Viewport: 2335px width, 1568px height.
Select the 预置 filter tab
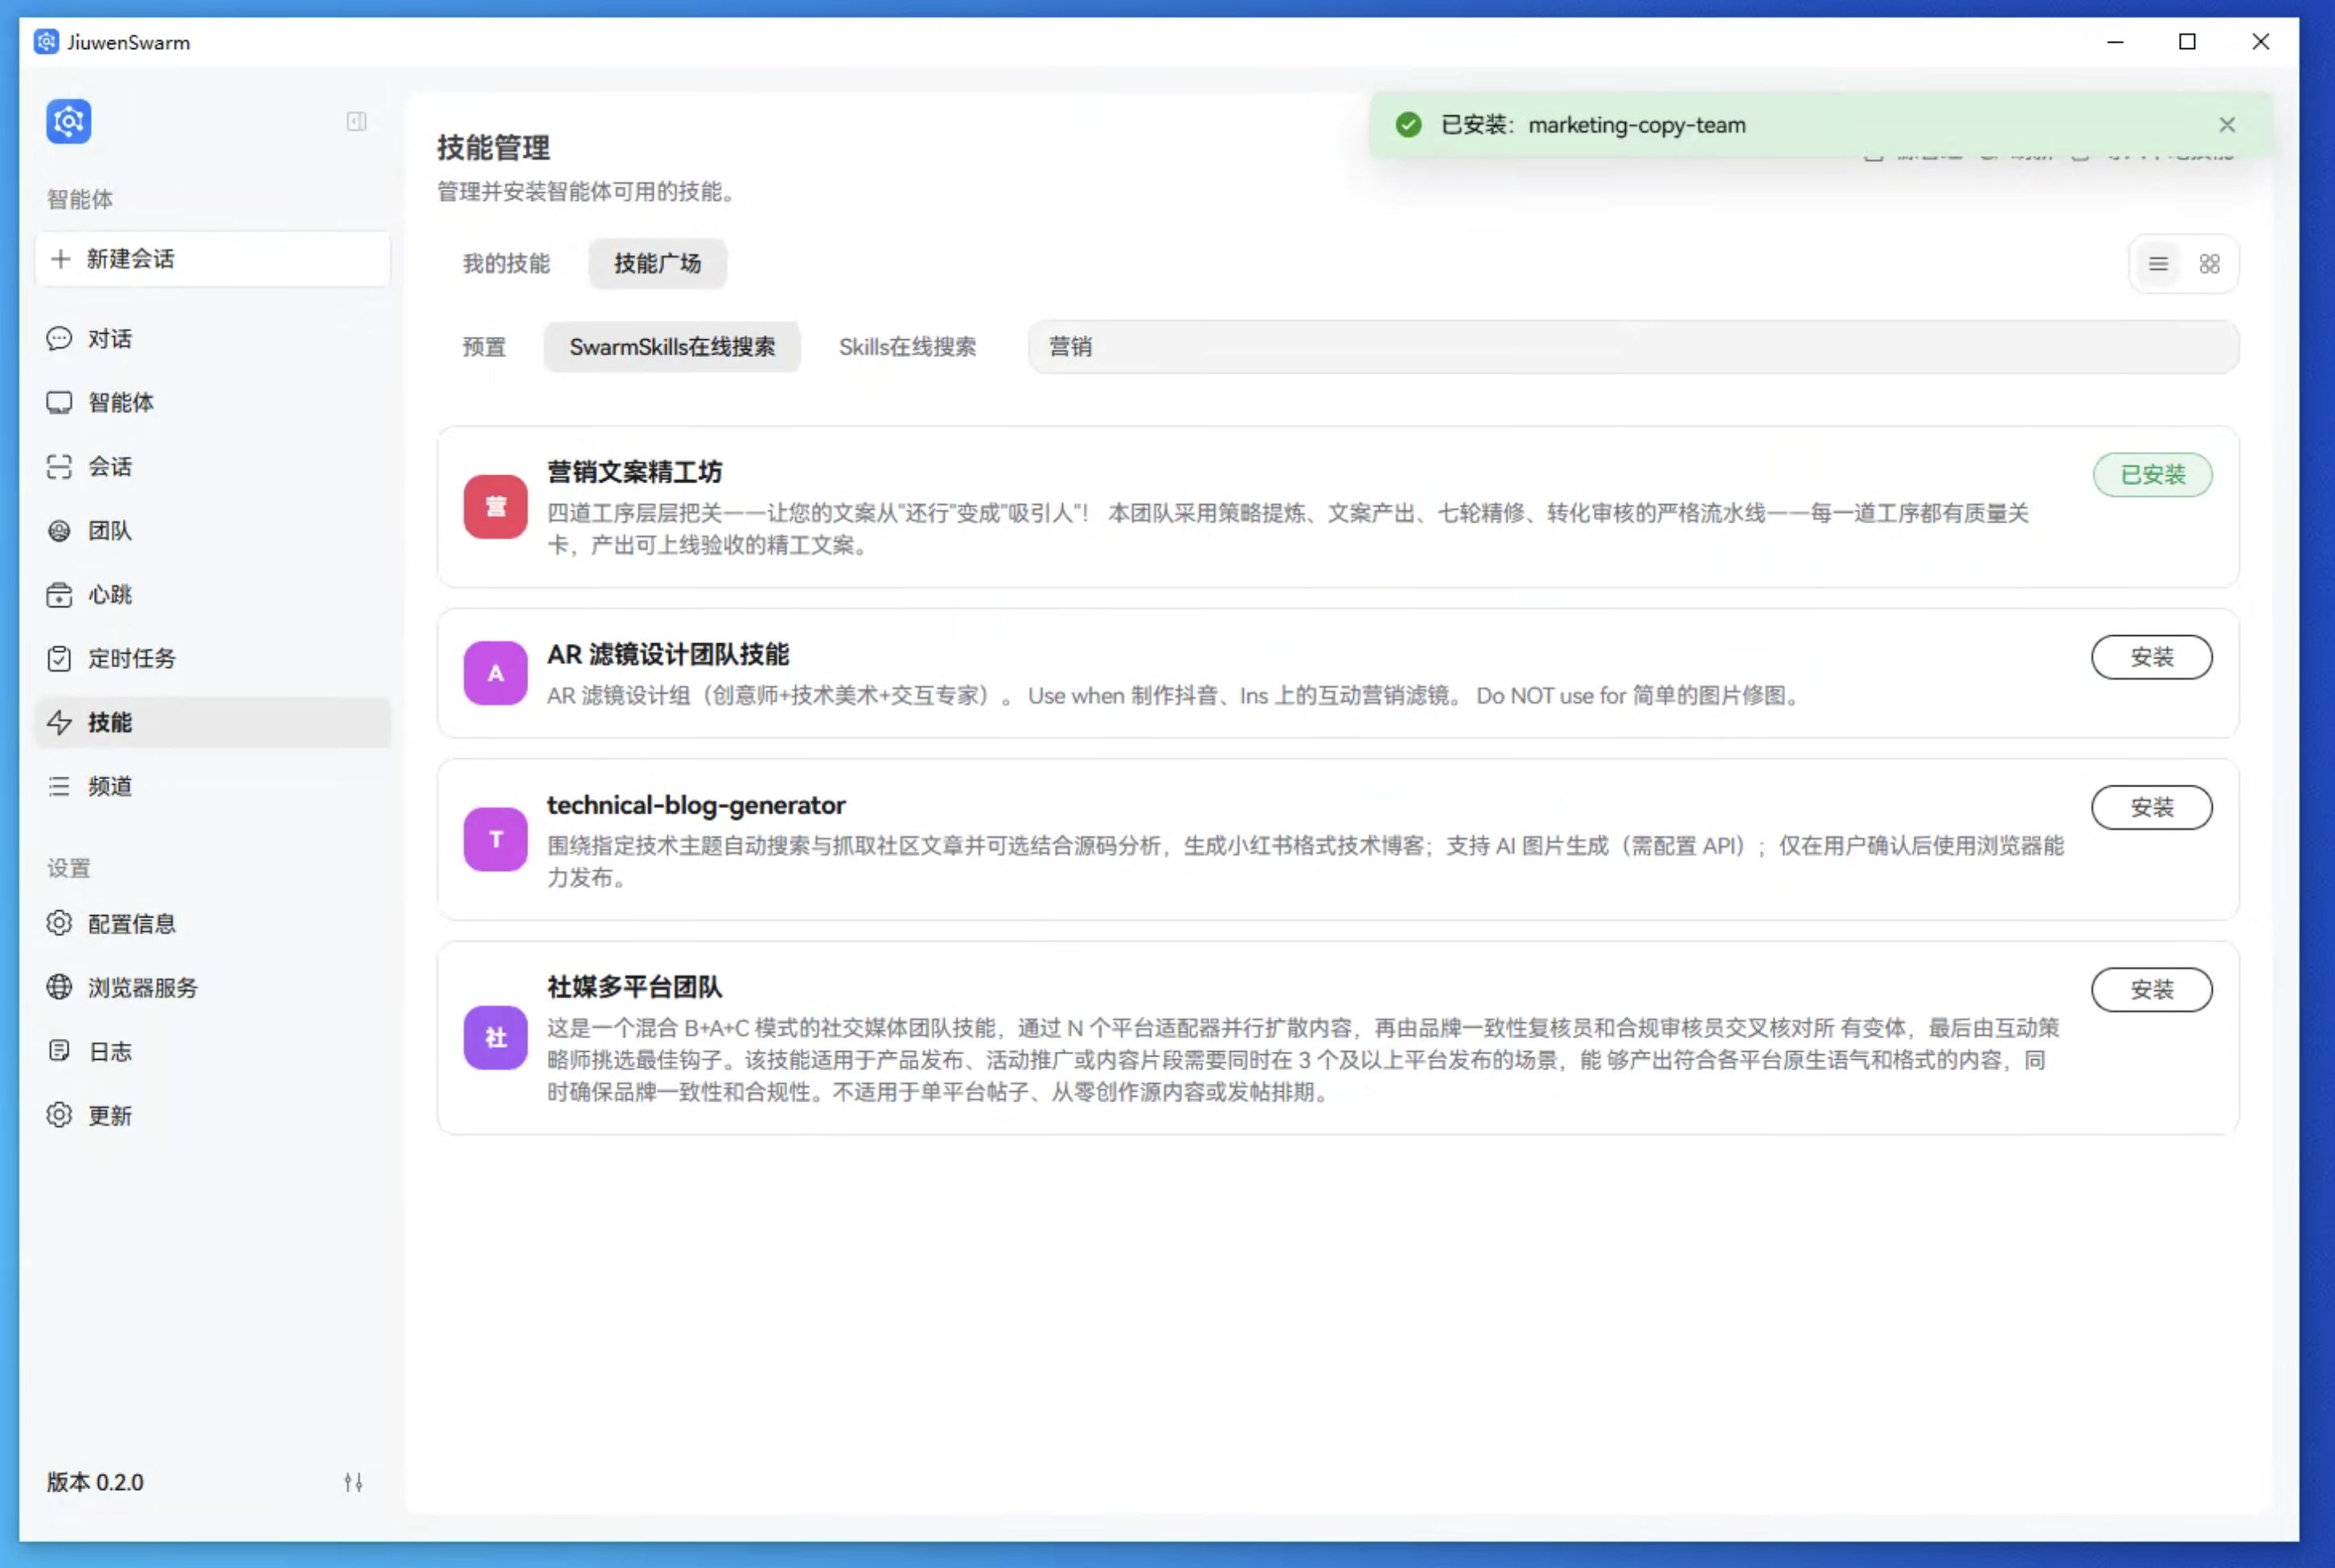[x=484, y=347]
